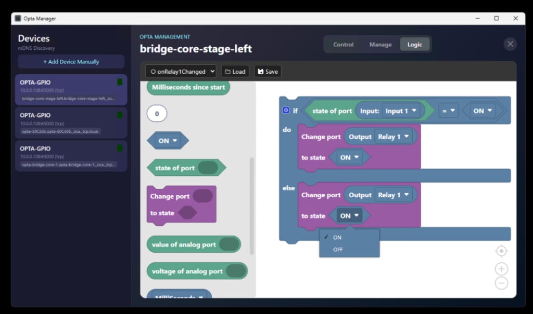Select the bridge-core-stage-left OPTA-GPIO device
The width and height of the screenshot is (533, 314).
71,90
